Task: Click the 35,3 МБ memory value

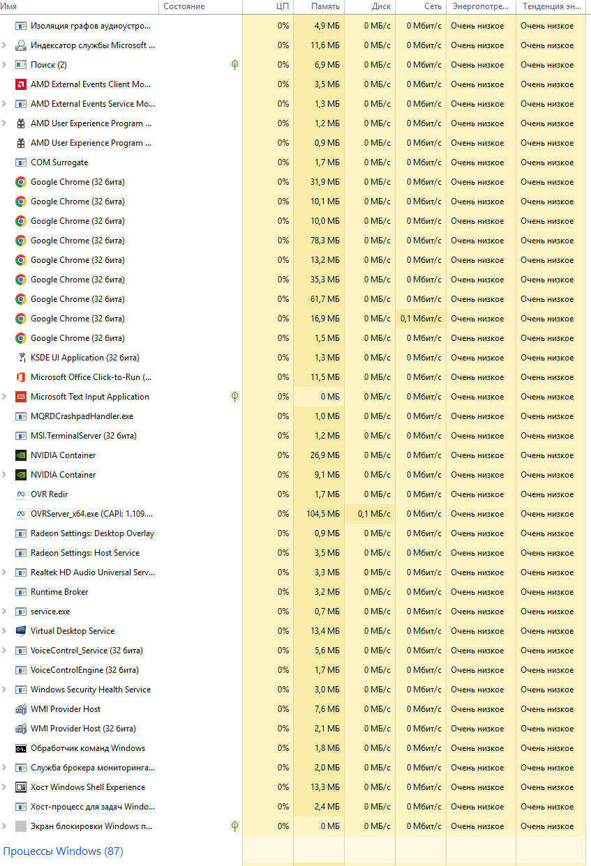Action: (324, 280)
